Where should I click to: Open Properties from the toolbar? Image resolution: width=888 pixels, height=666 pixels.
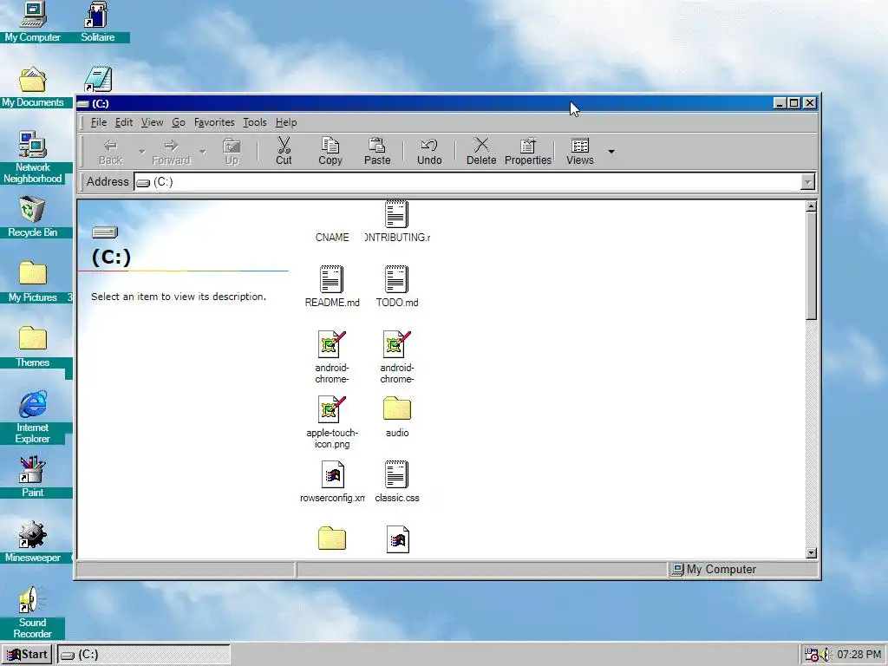[528, 152]
